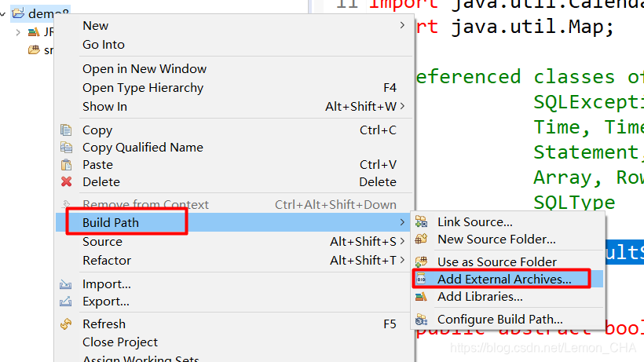This screenshot has height=362, width=644.
Task: Click the demo project folder icon
Action: pyautogui.click(x=18, y=13)
